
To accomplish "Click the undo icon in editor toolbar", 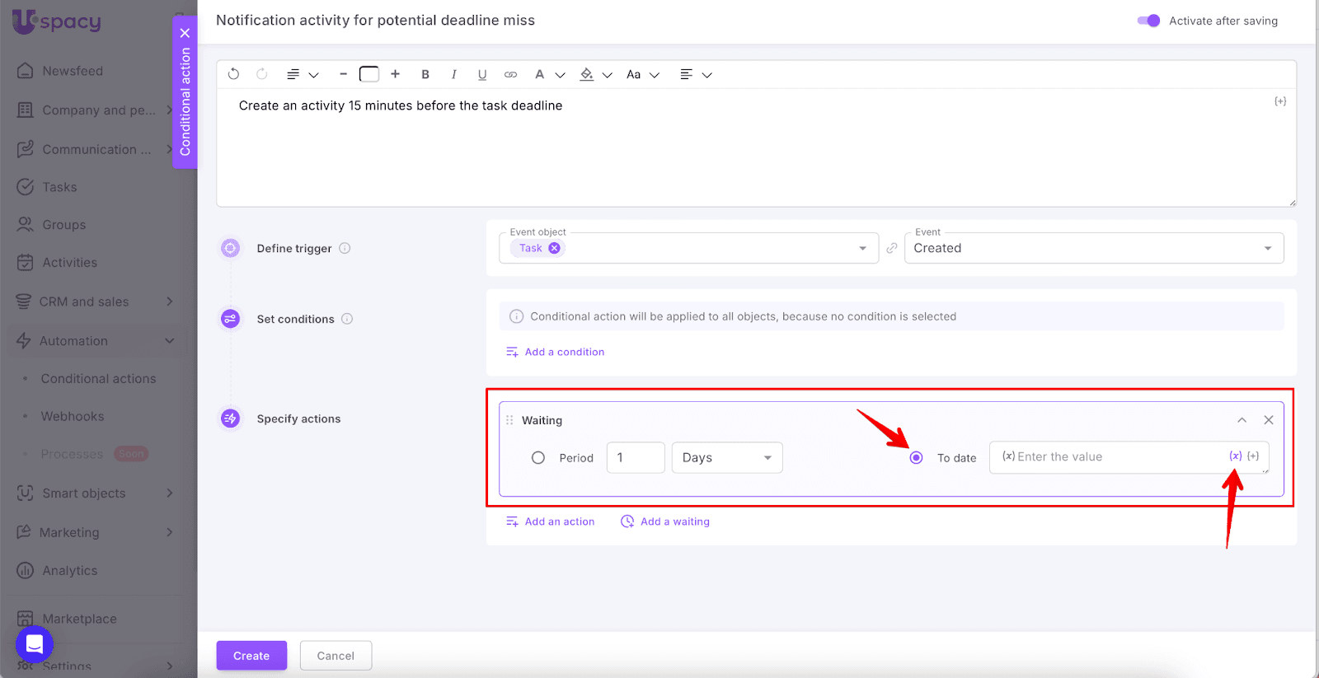I will pyautogui.click(x=233, y=74).
